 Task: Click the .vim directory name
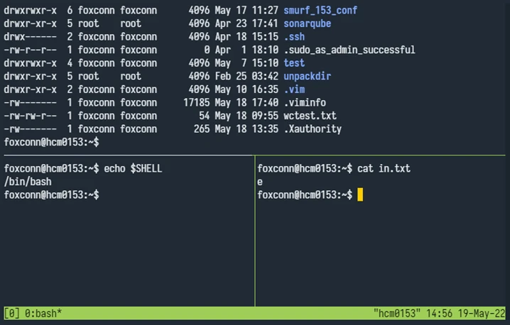pyautogui.click(x=294, y=89)
